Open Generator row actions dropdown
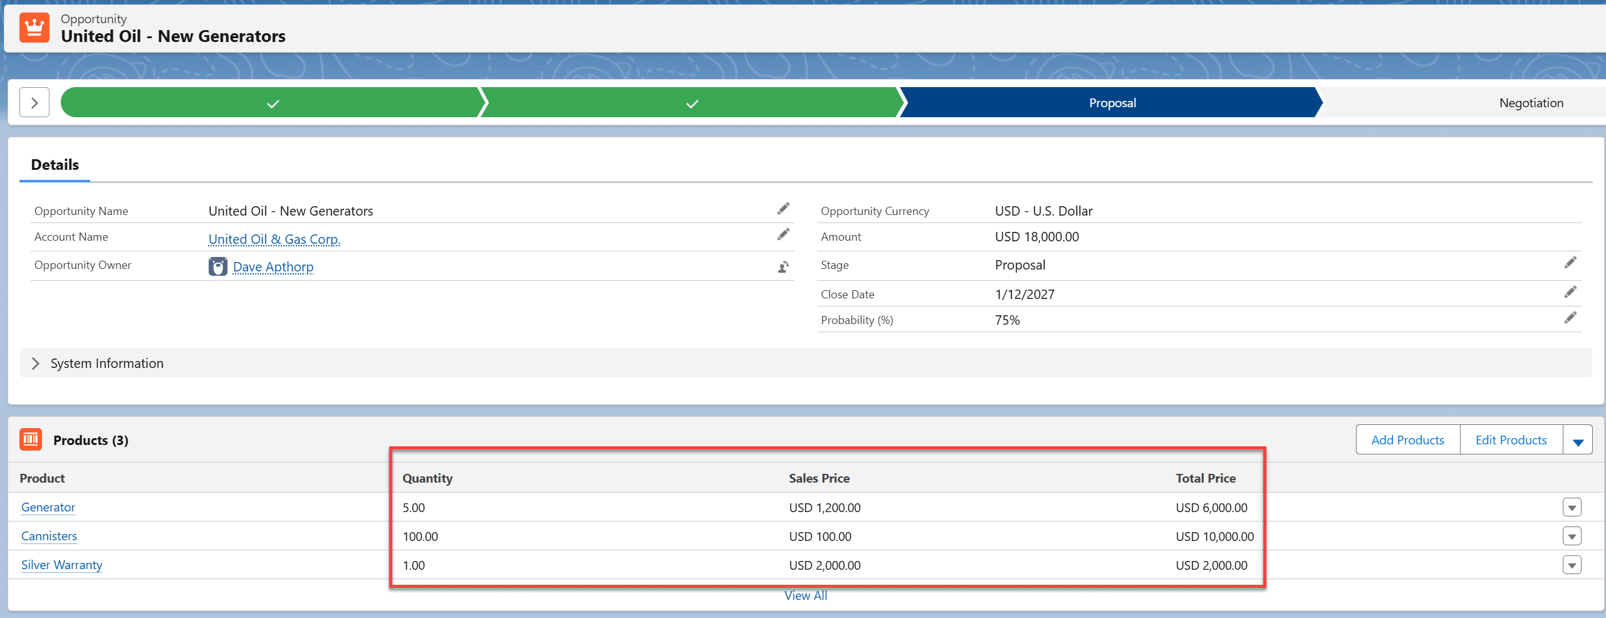The image size is (1606, 618). pos(1572,507)
